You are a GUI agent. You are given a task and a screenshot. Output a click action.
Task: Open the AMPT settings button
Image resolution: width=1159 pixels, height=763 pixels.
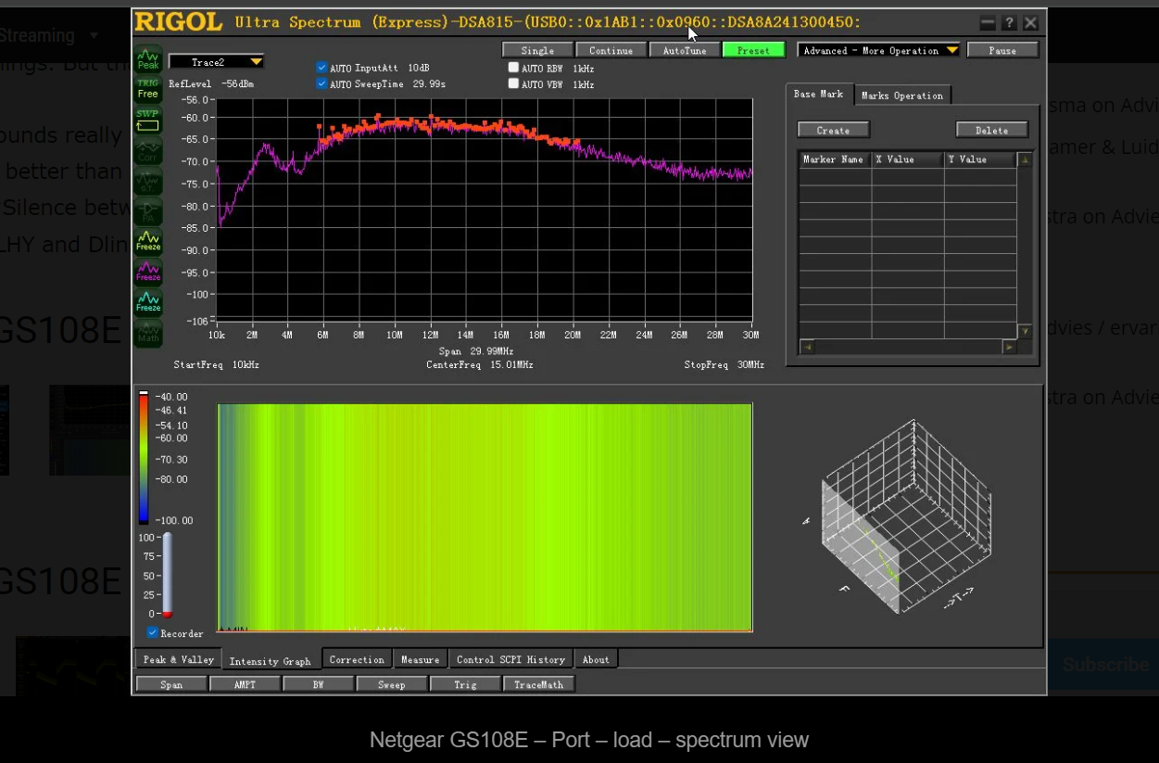coord(245,684)
